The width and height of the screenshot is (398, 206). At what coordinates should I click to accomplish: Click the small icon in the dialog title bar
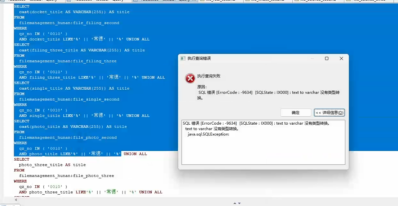[183, 59]
